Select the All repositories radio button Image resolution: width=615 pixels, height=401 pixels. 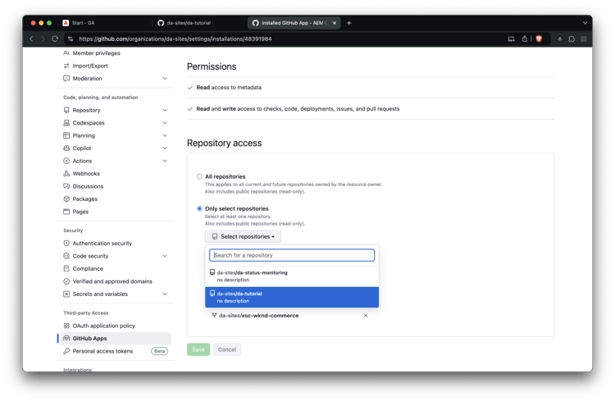199,176
